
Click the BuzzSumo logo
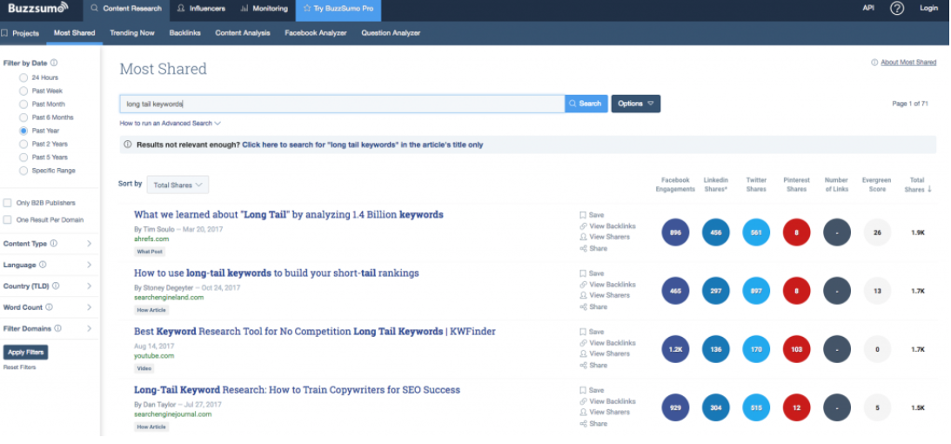coord(38,8)
